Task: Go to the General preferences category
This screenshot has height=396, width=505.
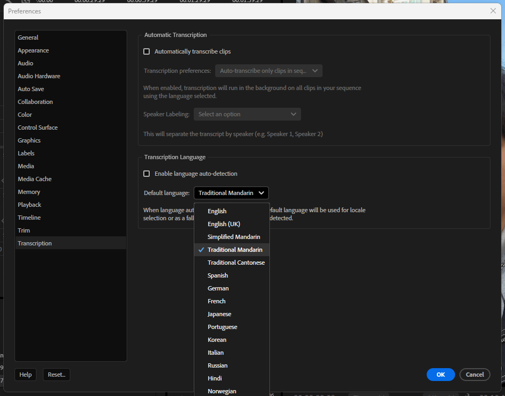Action: (x=28, y=38)
